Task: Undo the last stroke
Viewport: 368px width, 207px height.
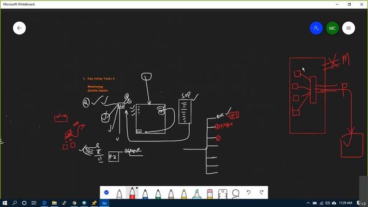Action: (248, 193)
